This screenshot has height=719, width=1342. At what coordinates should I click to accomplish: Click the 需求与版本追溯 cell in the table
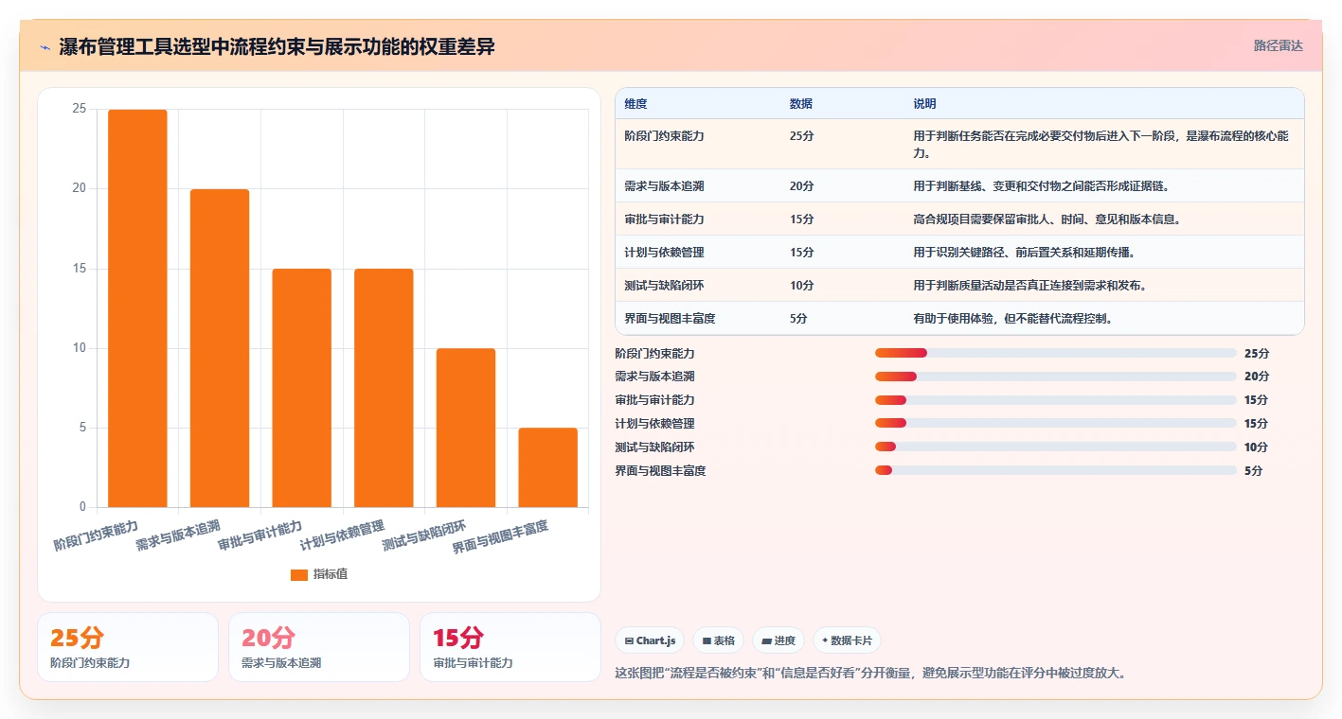click(664, 186)
